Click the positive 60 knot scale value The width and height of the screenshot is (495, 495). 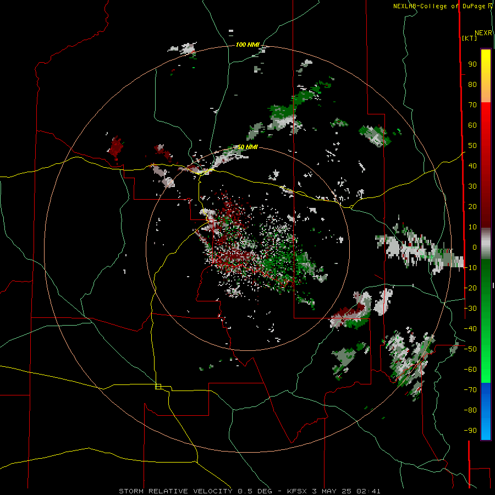click(472, 125)
